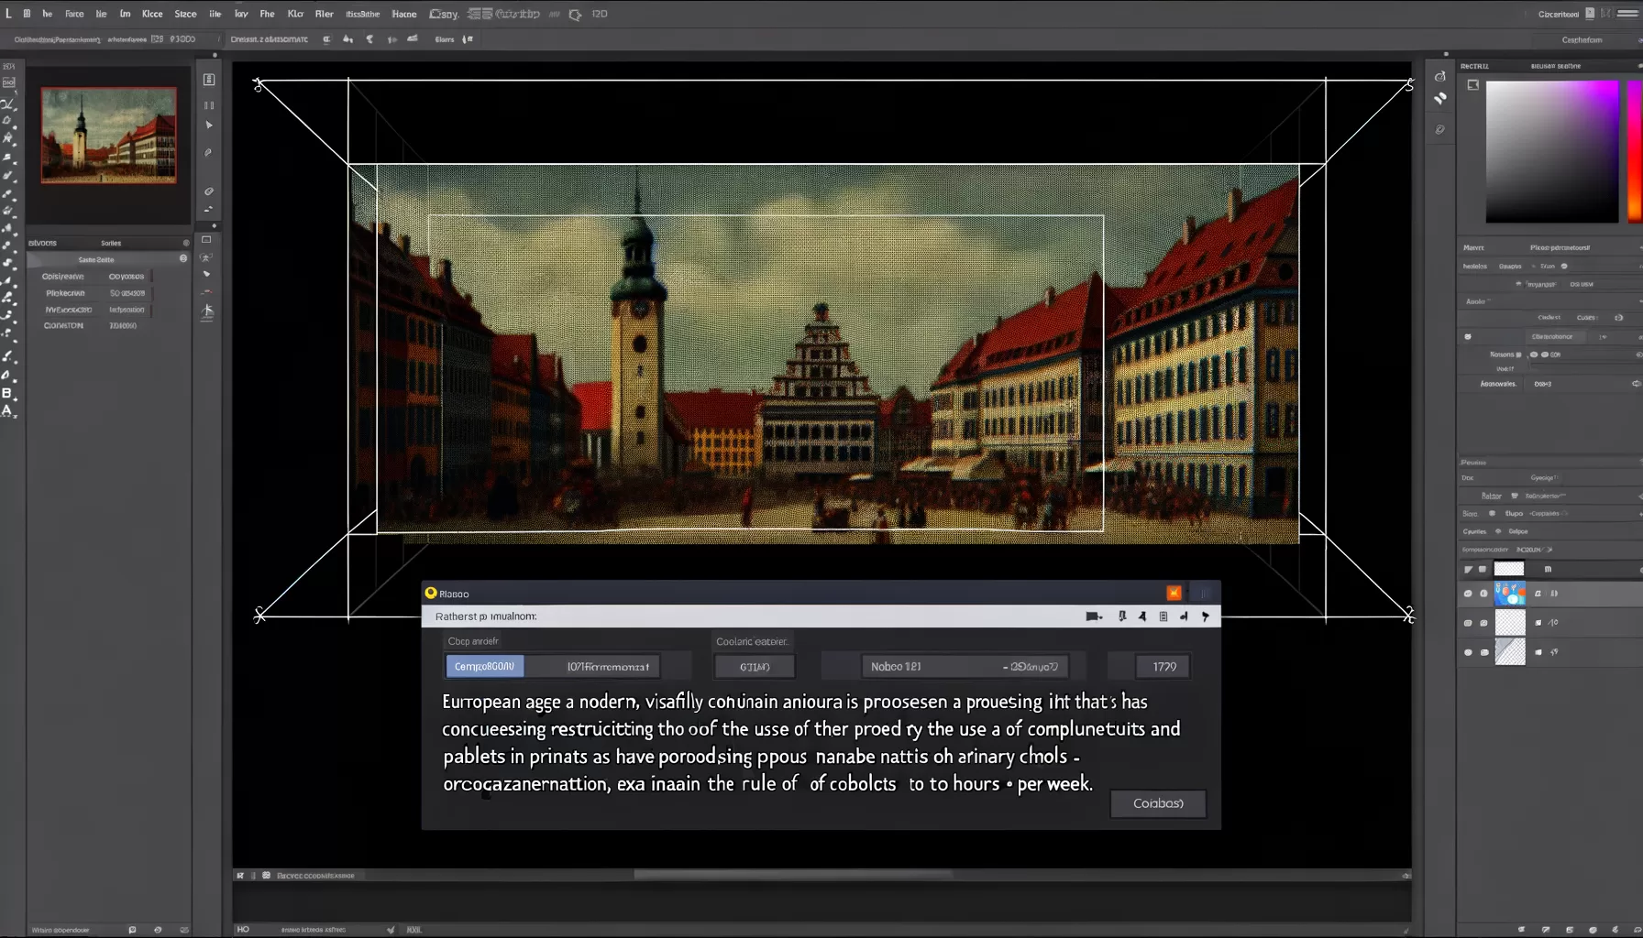Screen dimensions: 1643x938
Task: Click the horizontal scrollbar under the canvas
Action: click(x=793, y=875)
